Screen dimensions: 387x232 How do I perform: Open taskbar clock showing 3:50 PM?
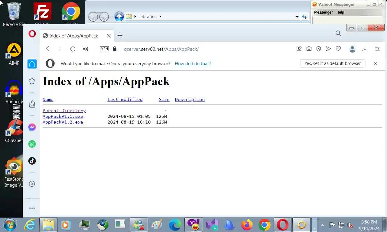(x=369, y=225)
